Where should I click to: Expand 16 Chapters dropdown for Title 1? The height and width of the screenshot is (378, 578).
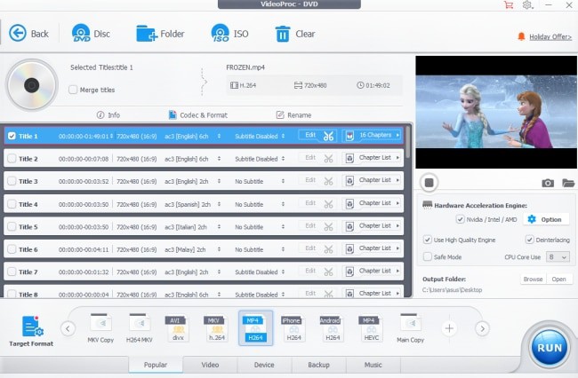pyautogui.click(x=372, y=135)
